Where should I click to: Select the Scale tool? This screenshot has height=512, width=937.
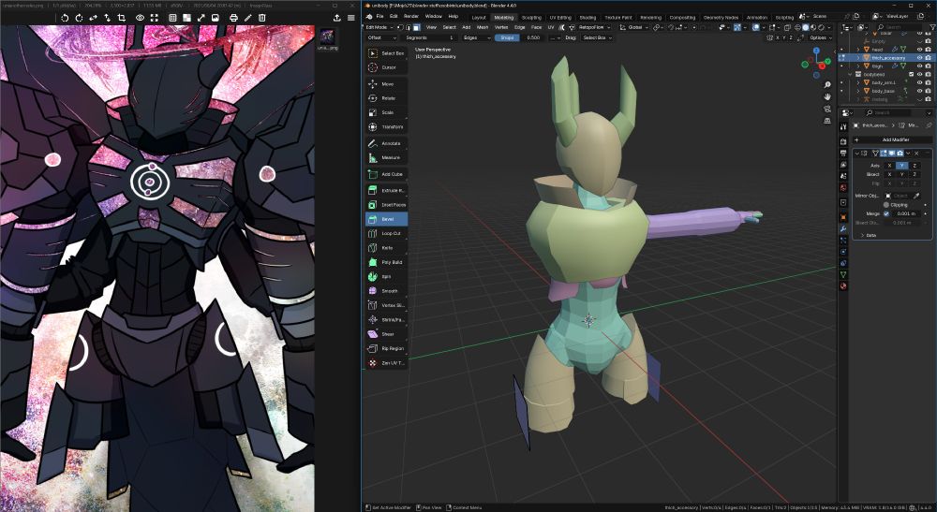pos(387,112)
